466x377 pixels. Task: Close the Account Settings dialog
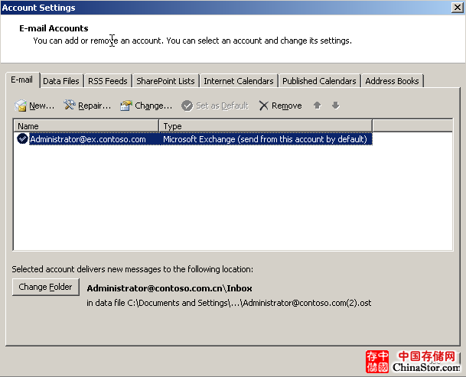pyautogui.click(x=457, y=8)
